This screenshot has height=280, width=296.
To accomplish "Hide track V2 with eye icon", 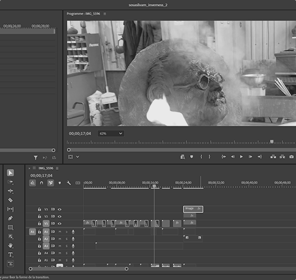I will (60, 217).
